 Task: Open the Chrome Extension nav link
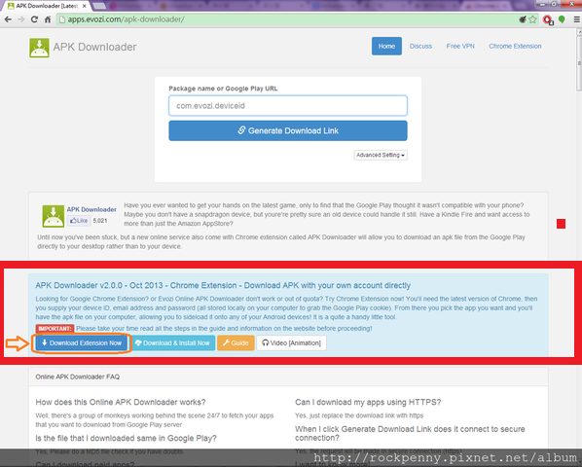515,46
